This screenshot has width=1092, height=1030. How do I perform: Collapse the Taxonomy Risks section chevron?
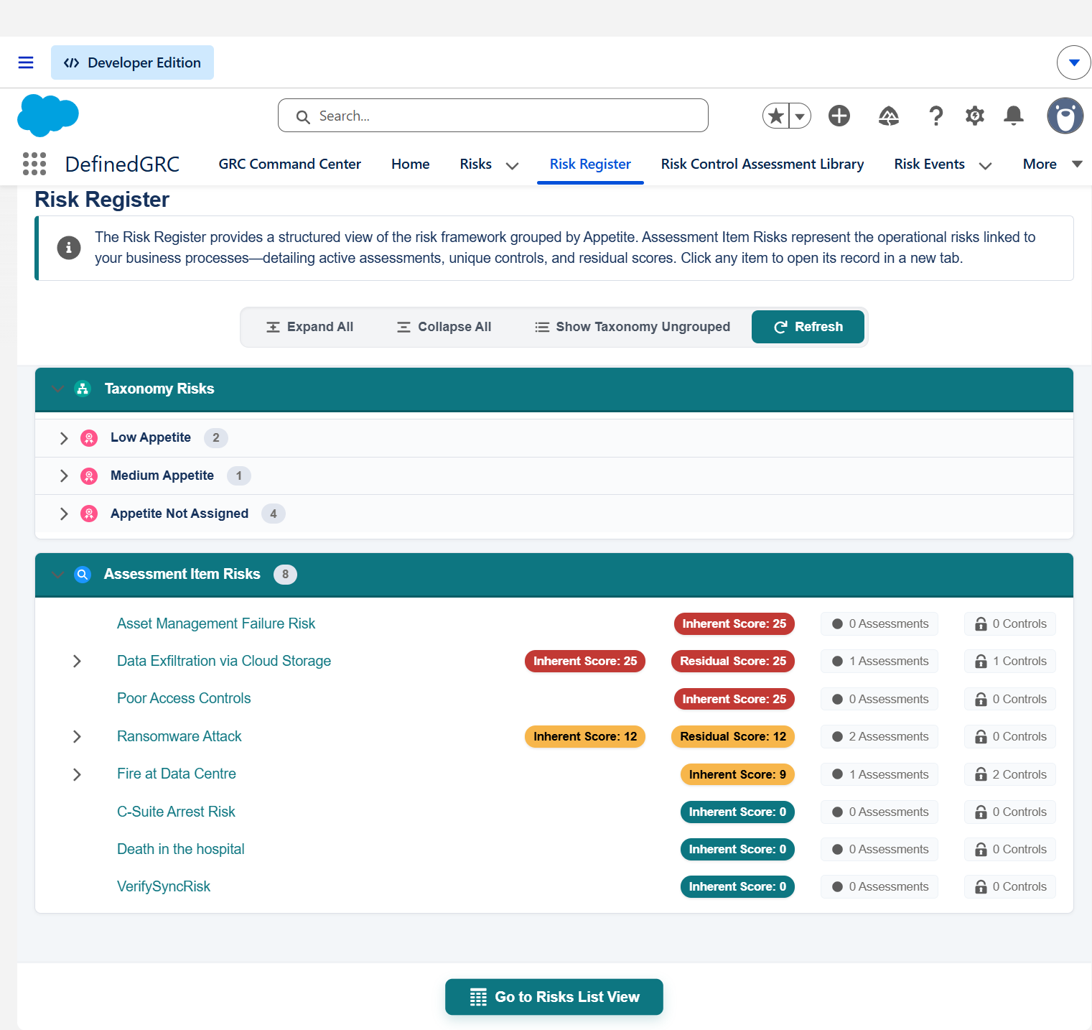pyautogui.click(x=58, y=389)
